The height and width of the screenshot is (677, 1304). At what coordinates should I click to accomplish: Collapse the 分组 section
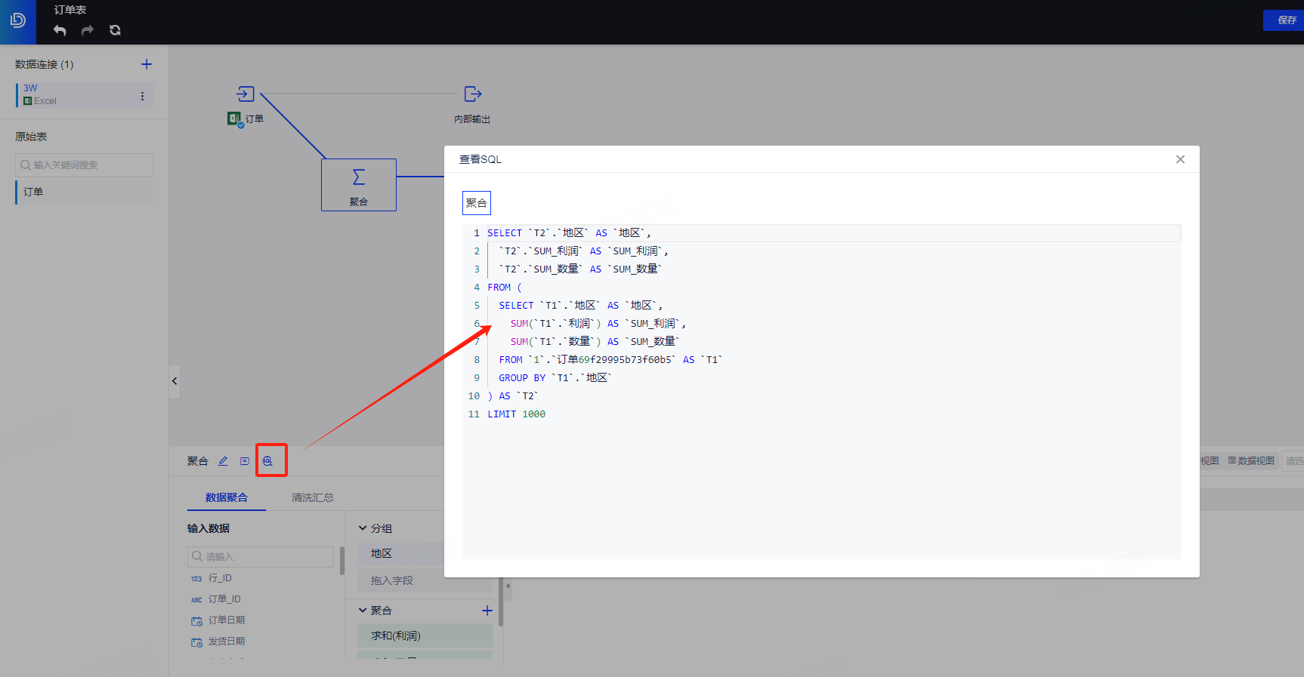coord(363,528)
